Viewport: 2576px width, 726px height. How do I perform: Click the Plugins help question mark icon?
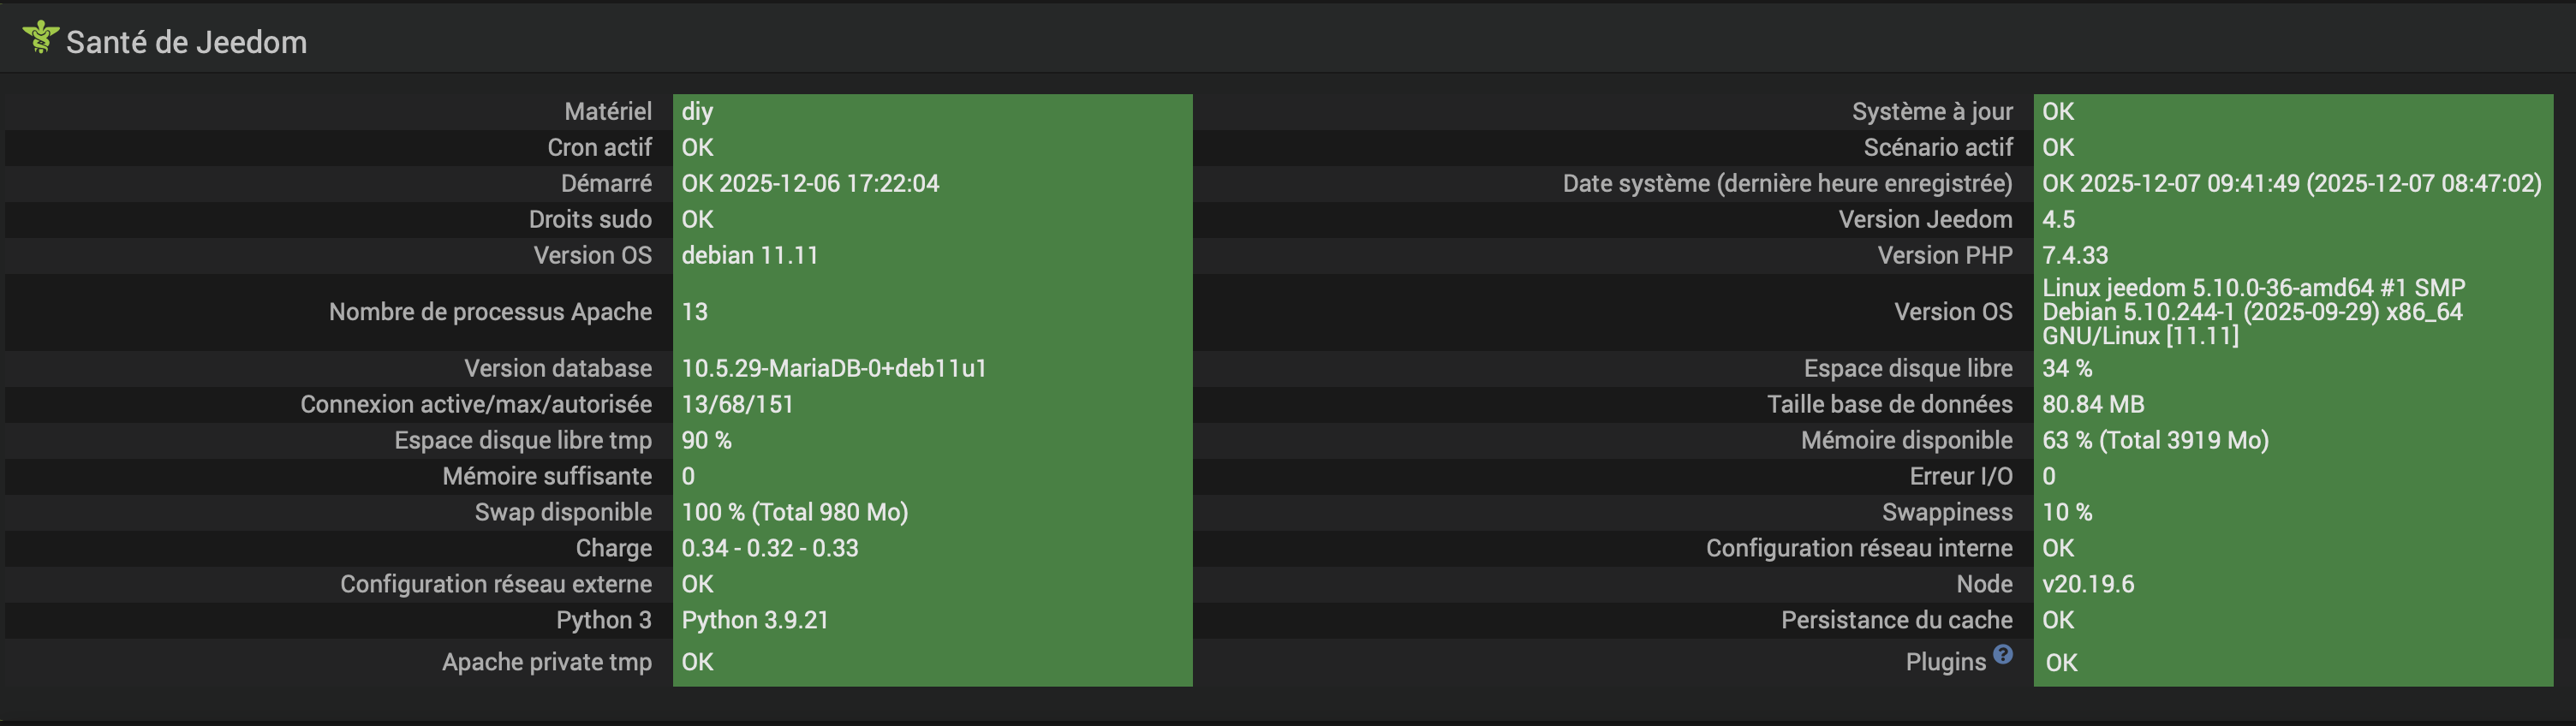2002,654
